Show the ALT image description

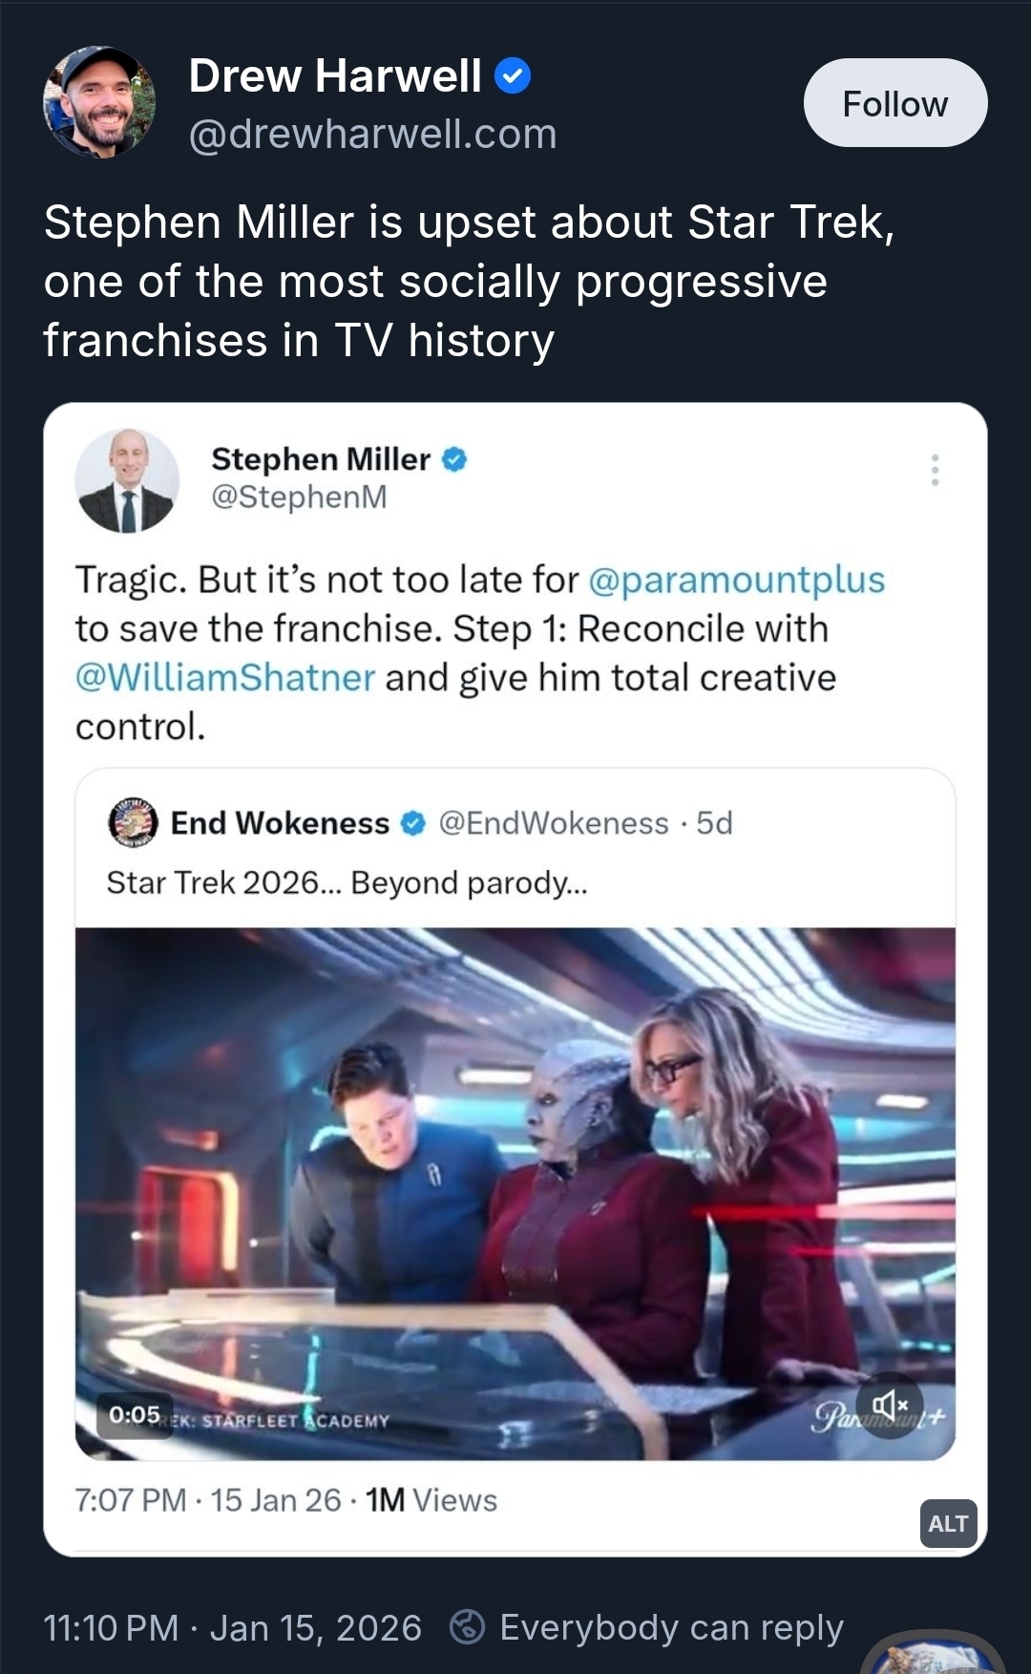click(x=948, y=1523)
